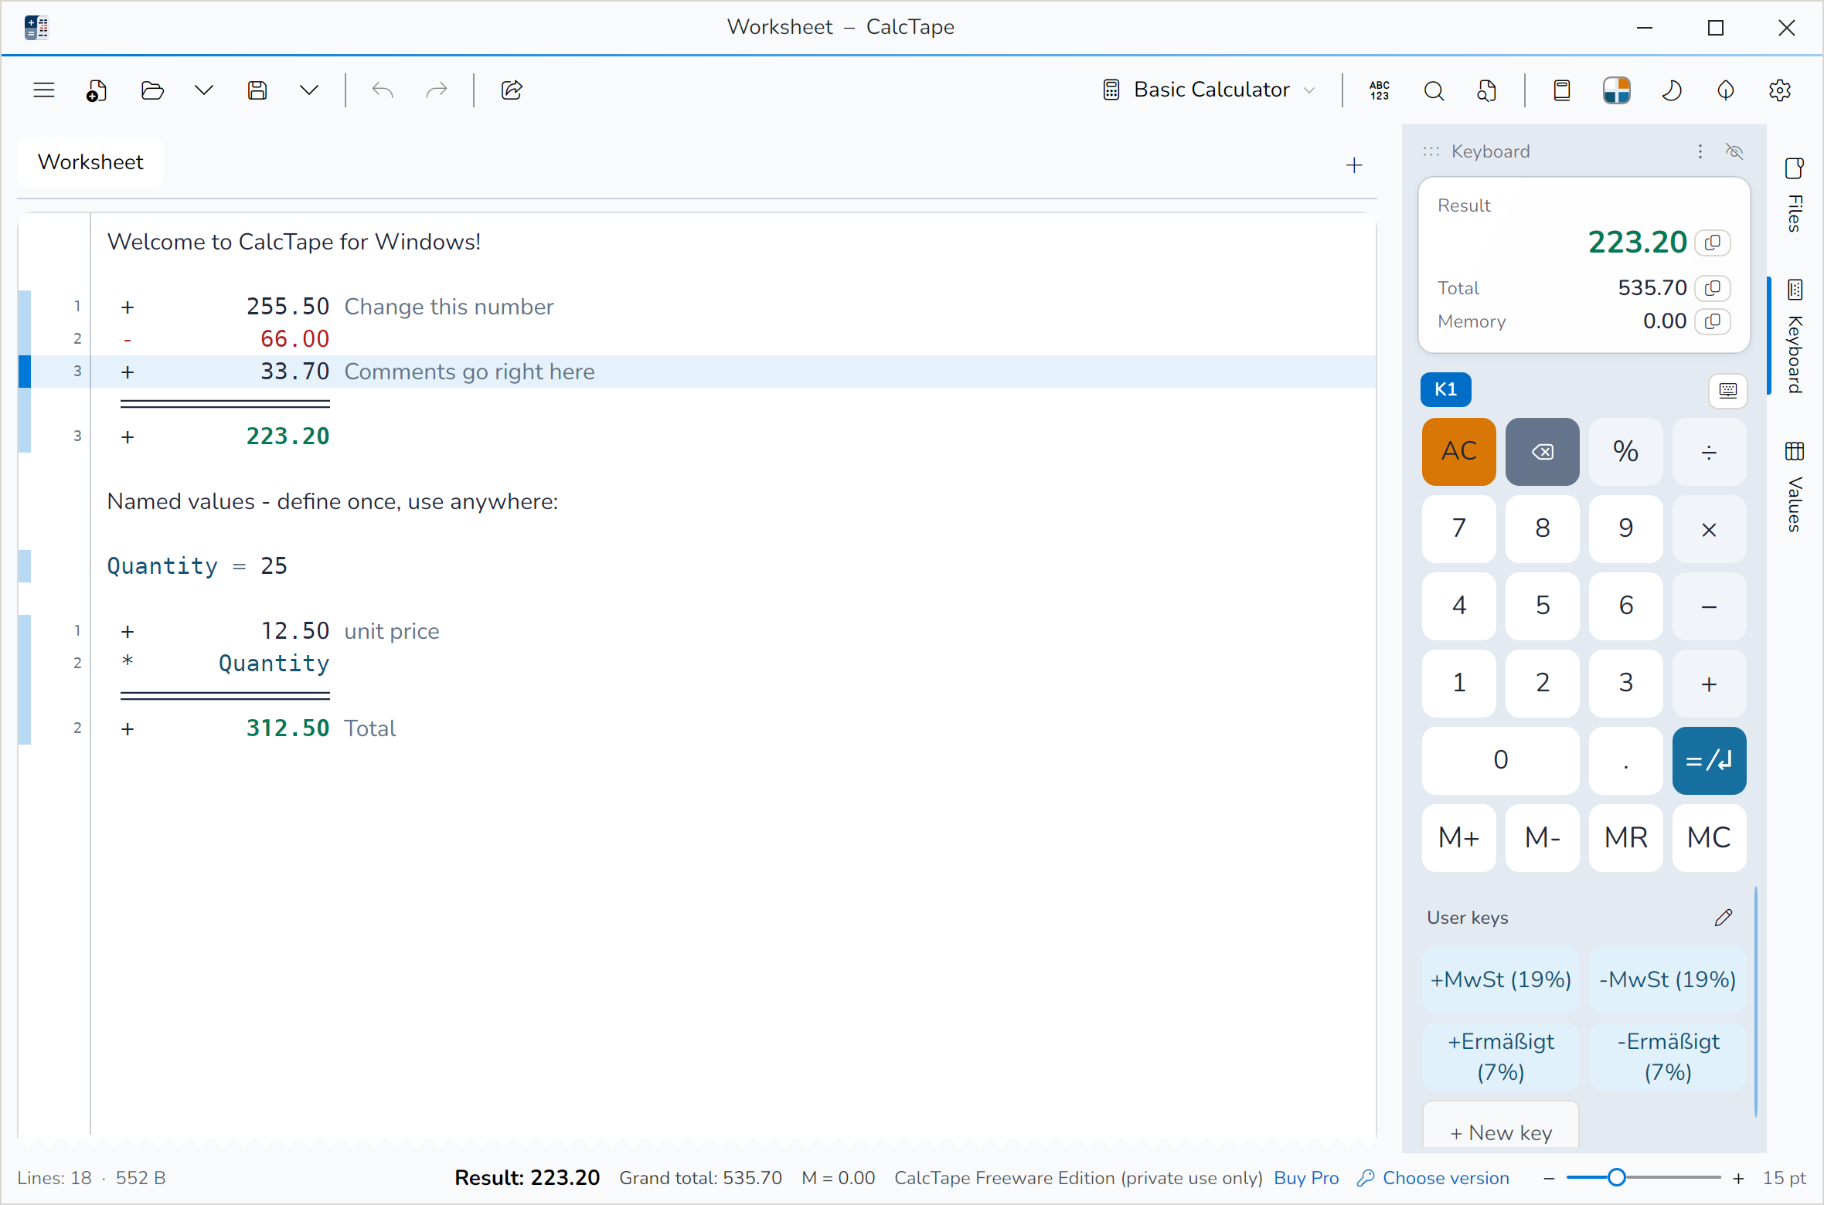Click the divide key
The height and width of the screenshot is (1205, 1824).
pyautogui.click(x=1710, y=452)
